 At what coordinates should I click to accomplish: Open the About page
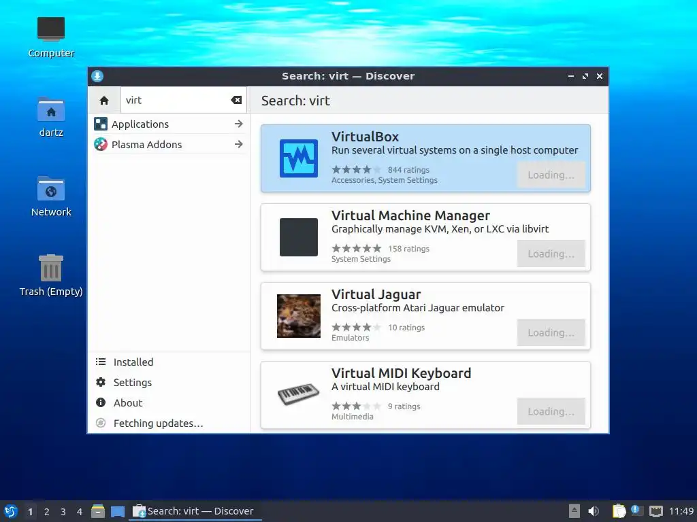point(169,402)
